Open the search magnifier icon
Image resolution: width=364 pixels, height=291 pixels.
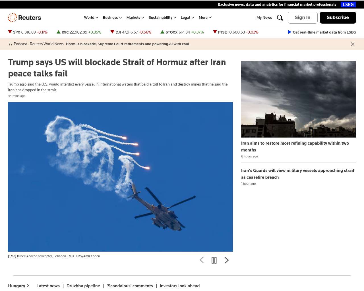pyautogui.click(x=280, y=18)
